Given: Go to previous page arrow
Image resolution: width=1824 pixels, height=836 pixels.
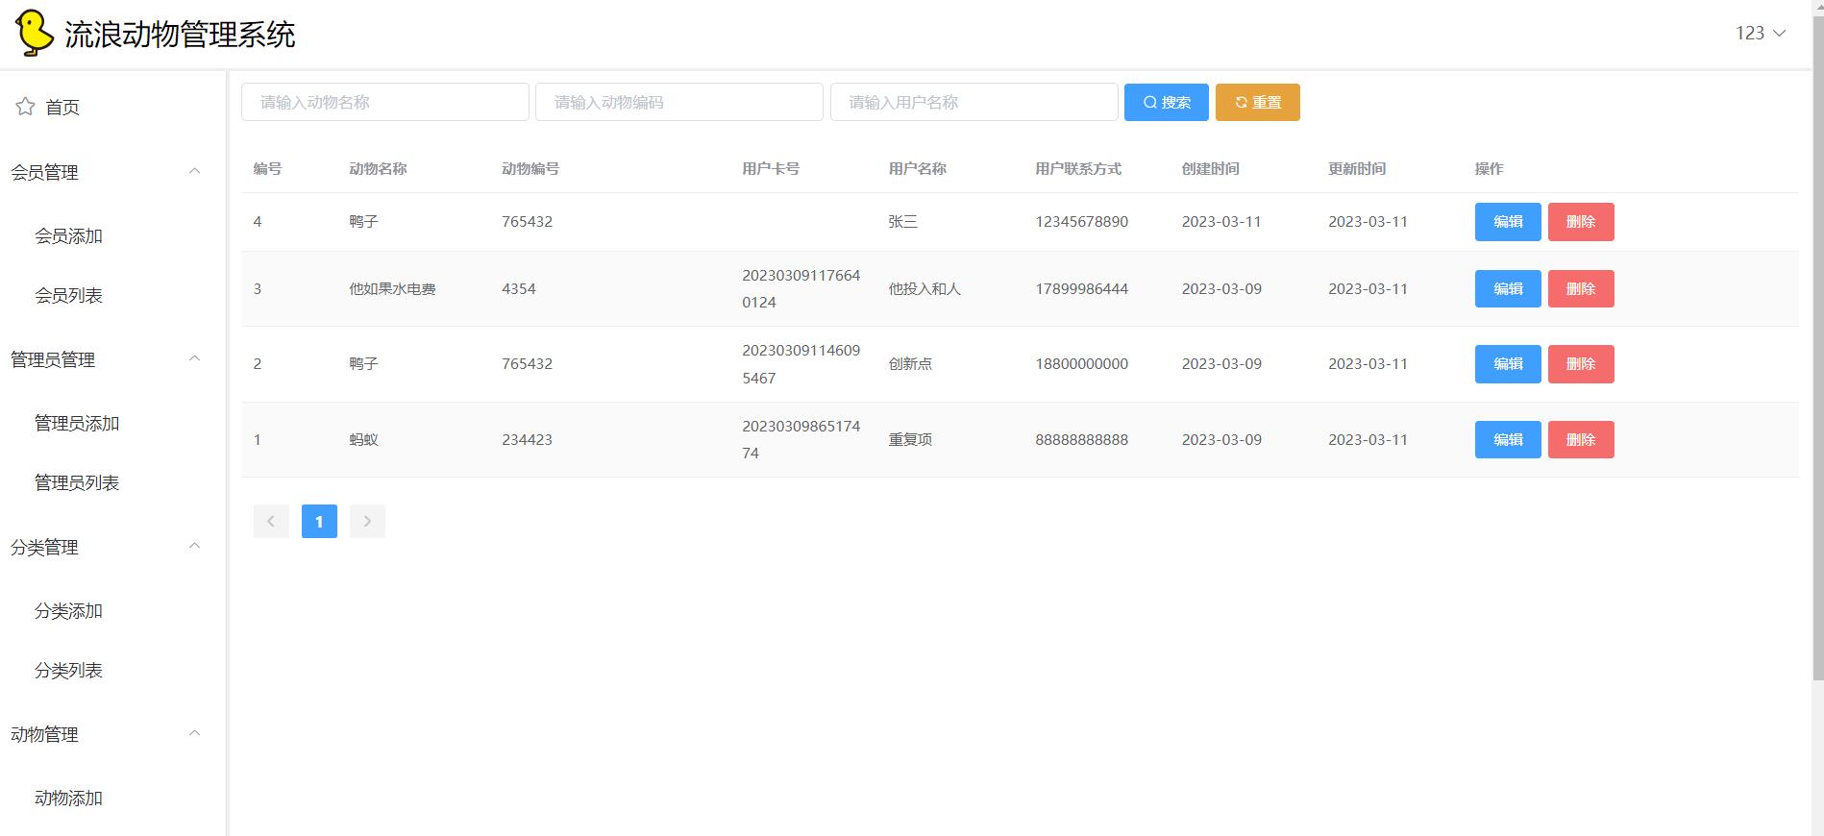Looking at the screenshot, I should [271, 521].
